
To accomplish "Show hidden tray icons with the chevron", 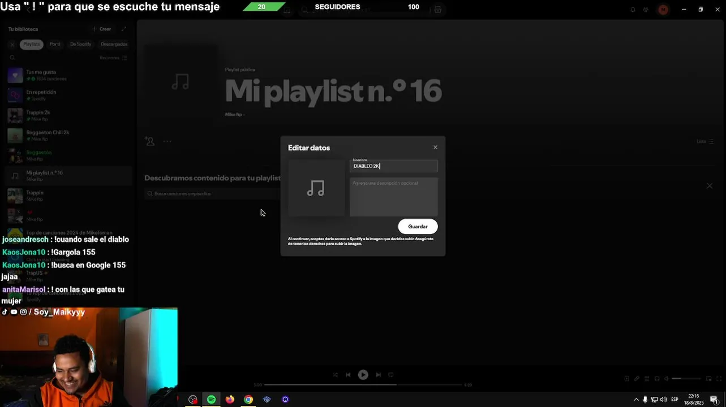I will click(636, 400).
